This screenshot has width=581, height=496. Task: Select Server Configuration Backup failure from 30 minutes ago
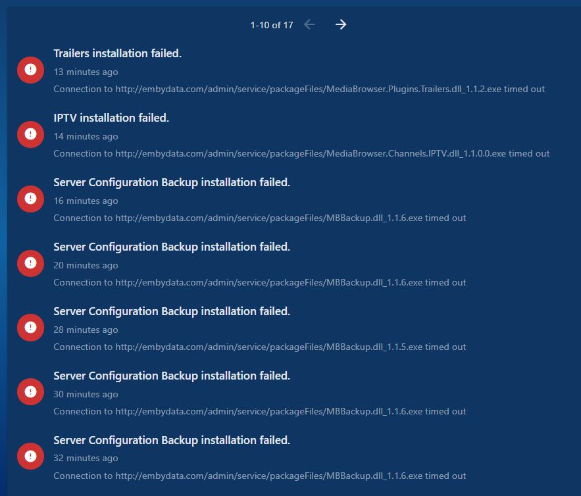[x=172, y=376]
